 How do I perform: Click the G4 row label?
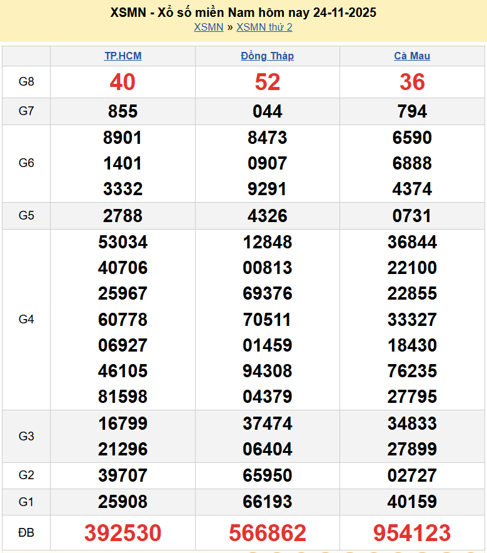click(x=26, y=320)
